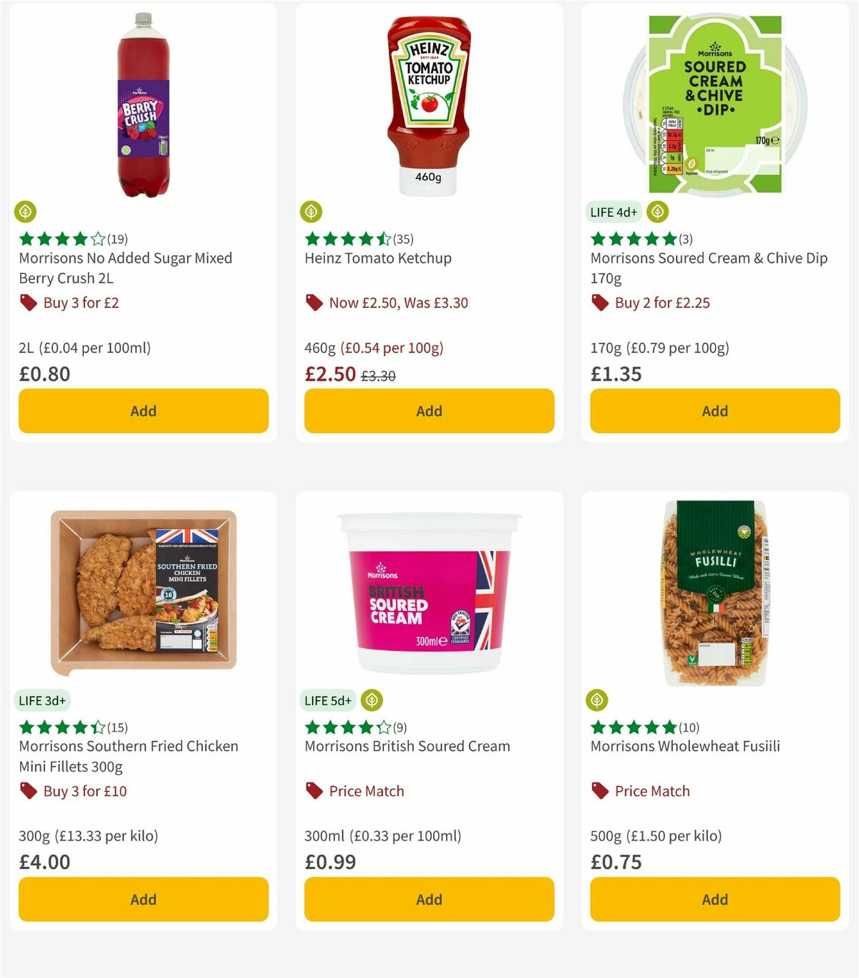Click the leaf icon above Wholewheat Fusilli rating
The height and width of the screenshot is (978, 859).
[597, 700]
